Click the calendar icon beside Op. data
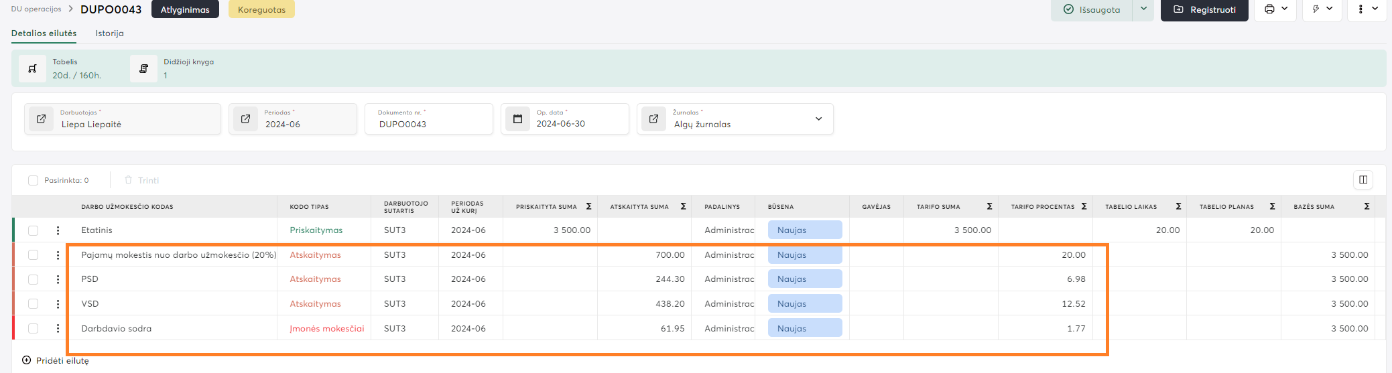Viewport: 1392px width, 373px height. [x=517, y=119]
